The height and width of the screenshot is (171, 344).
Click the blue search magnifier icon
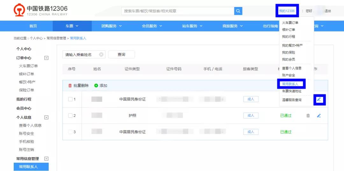(238, 11)
